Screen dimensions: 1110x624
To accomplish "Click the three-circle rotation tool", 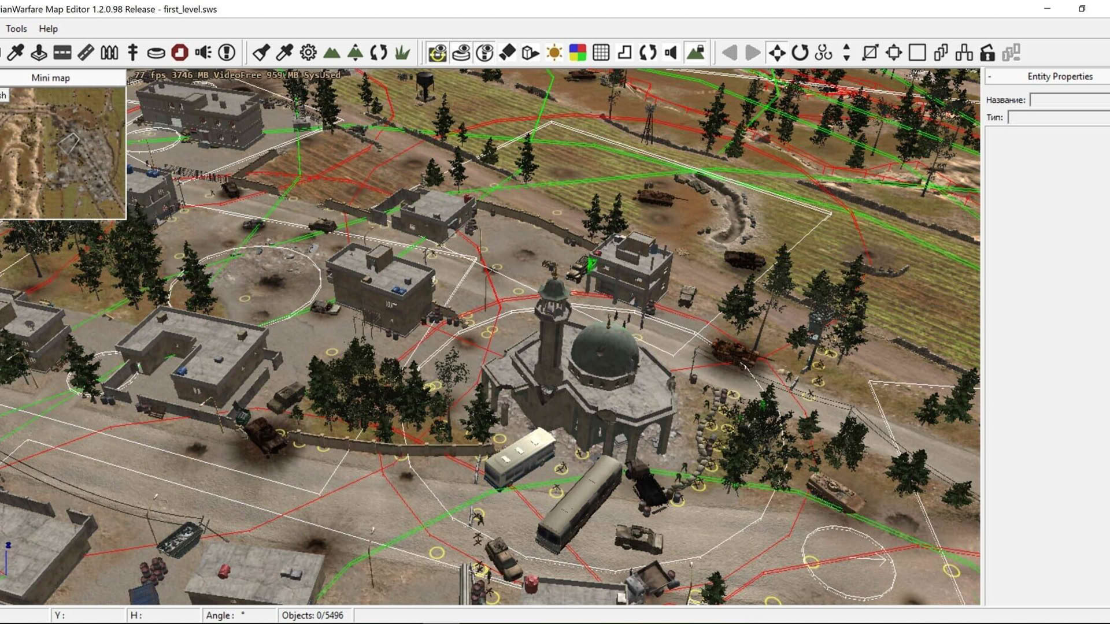I will [824, 53].
